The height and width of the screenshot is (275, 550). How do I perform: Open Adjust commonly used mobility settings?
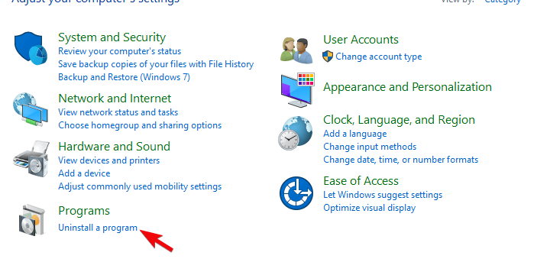tap(140, 186)
